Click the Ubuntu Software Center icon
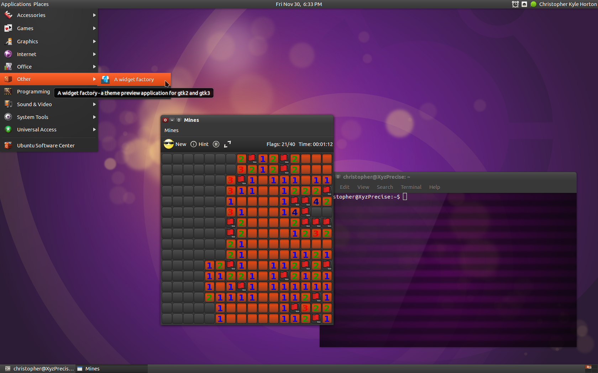The image size is (598, 373). tap(8, 145)
